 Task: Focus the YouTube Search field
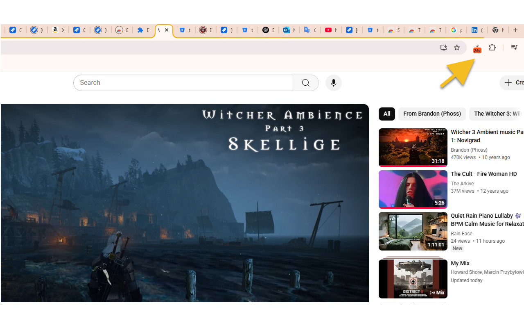point(183,83)
